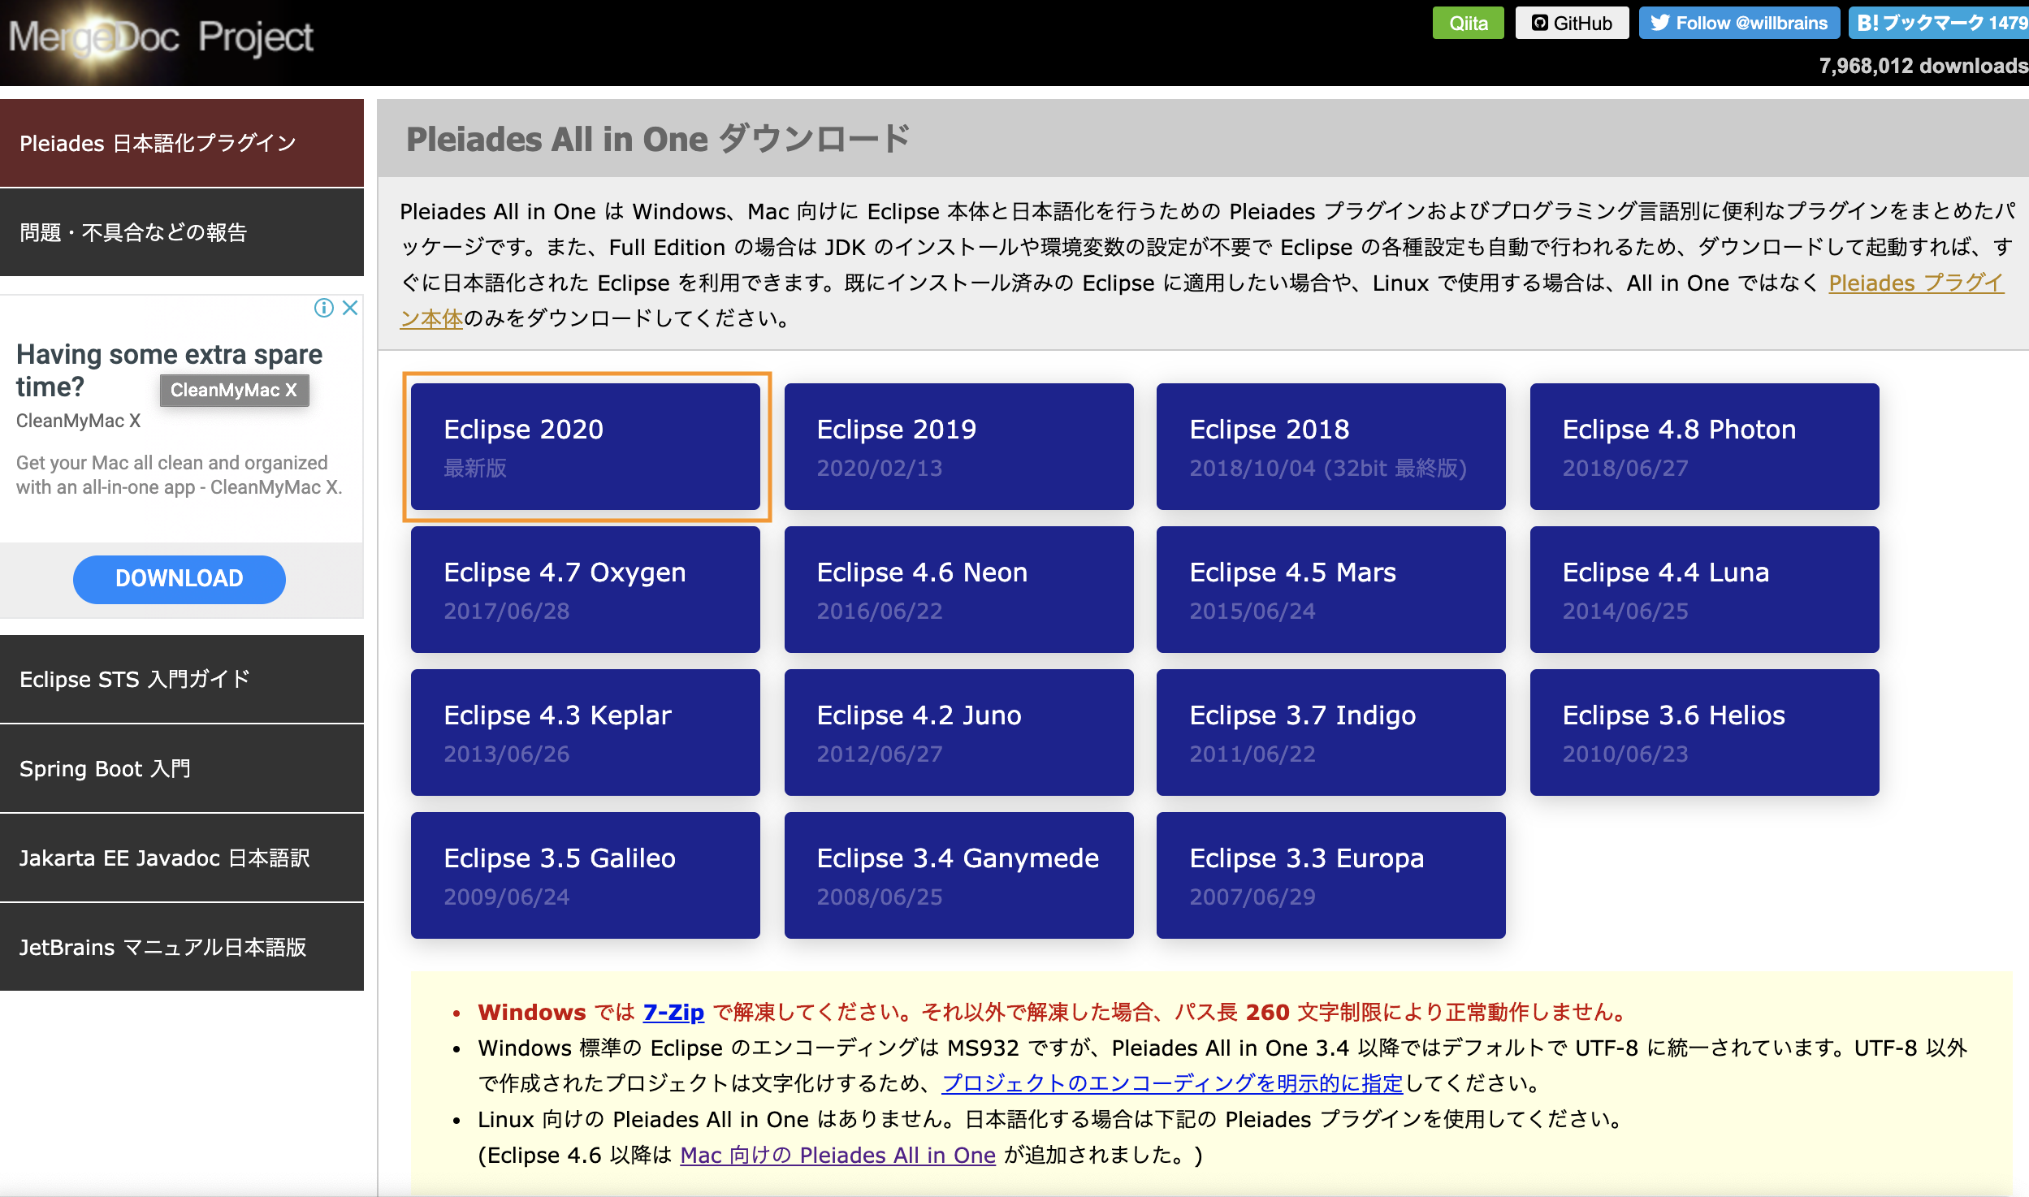The height and width of the screenshot is (1197, 2029).
Task: Click the MergeDoc Project logo
Action: (x=161, y=37)
